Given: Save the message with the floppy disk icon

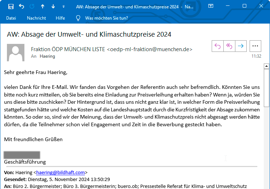Looking at the screenshot, I should 11,7.
